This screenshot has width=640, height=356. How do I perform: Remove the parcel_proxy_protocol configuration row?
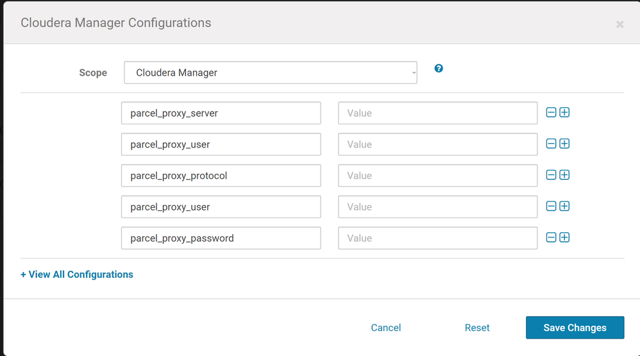[551, 175]
